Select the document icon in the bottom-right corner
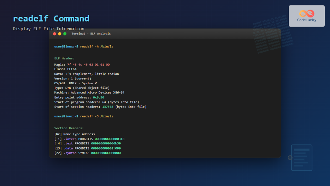 point(302,158)
